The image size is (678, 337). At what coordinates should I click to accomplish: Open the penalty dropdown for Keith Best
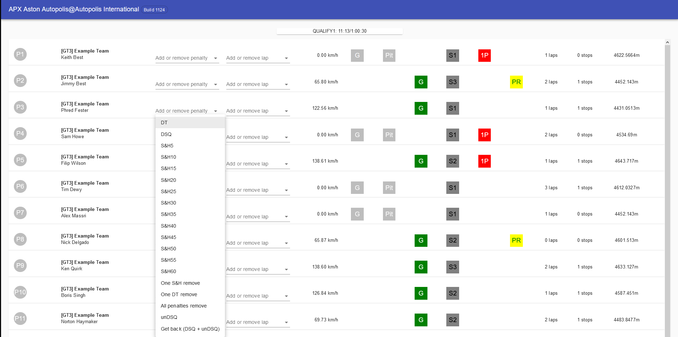(187, 58)
